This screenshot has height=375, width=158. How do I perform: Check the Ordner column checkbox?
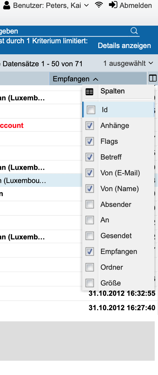click(89, 267)
